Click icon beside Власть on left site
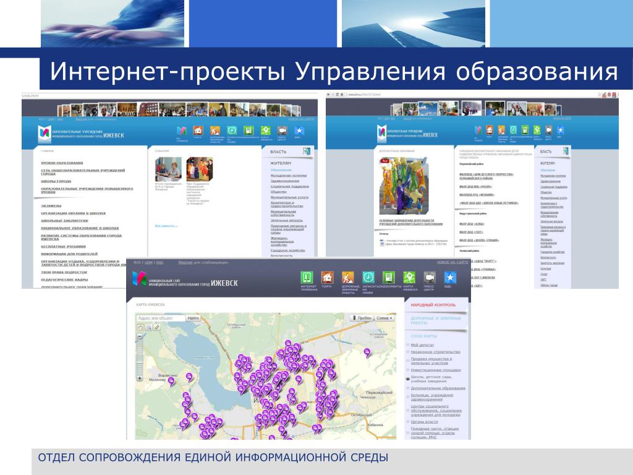633x475 pixels. coord(307,152)
